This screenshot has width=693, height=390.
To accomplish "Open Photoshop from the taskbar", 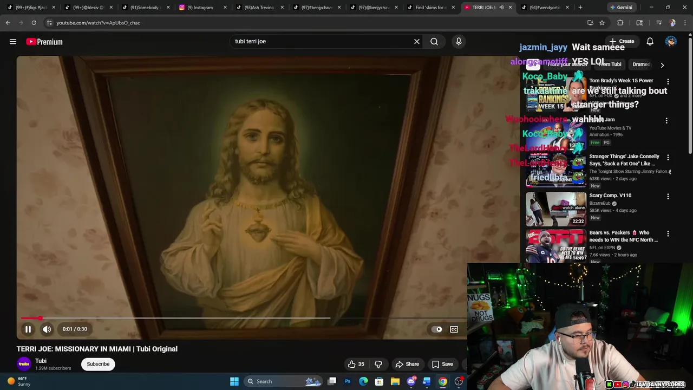I will (x=348, y=381).
